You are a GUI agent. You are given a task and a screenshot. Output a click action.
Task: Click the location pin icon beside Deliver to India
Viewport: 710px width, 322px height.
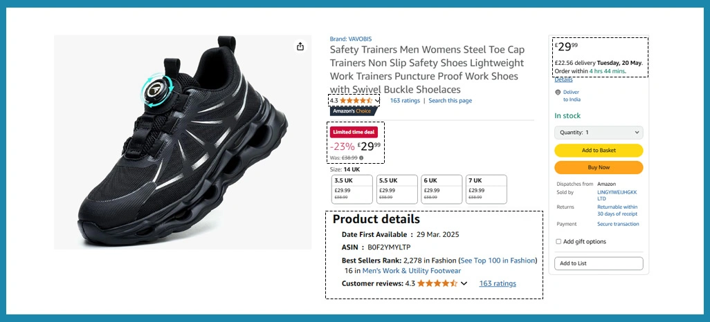pyautogui.click(x=558, y=92)
